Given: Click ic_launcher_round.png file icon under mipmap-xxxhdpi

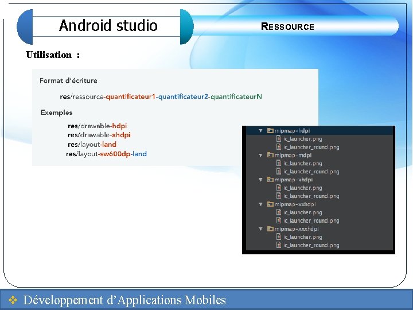Looking at the screenshot, I should tap(279, 245).
